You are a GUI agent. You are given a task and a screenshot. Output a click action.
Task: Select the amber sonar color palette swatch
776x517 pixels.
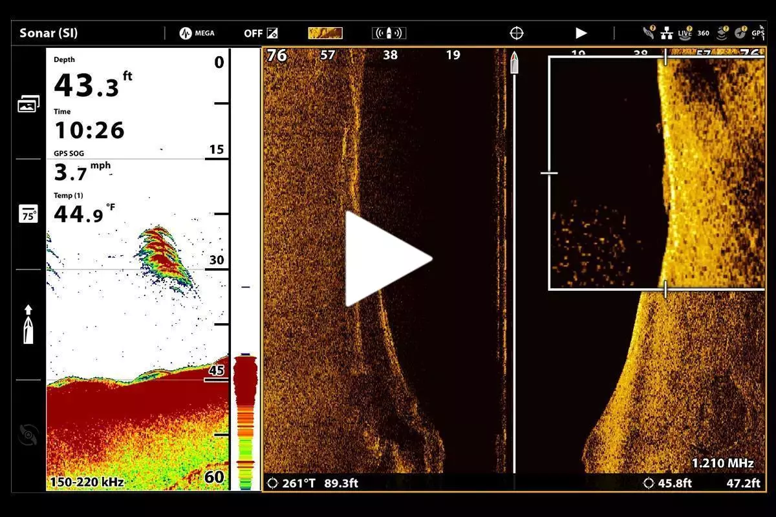(x=325, y=33)
